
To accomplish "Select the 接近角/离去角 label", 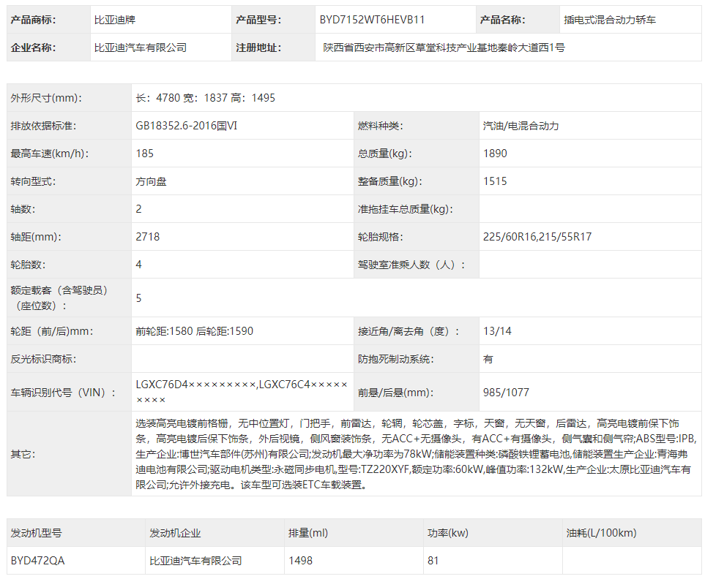I will [409, 331].
